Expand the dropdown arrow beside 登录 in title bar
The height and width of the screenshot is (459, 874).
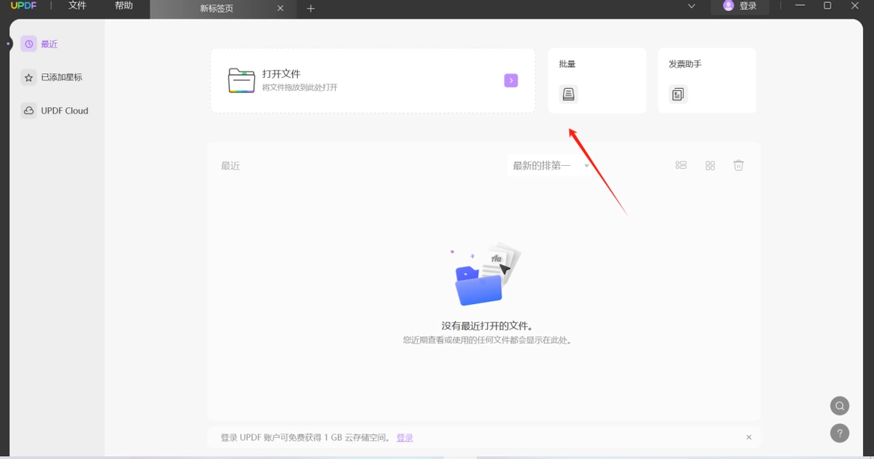tap(691, 6)
